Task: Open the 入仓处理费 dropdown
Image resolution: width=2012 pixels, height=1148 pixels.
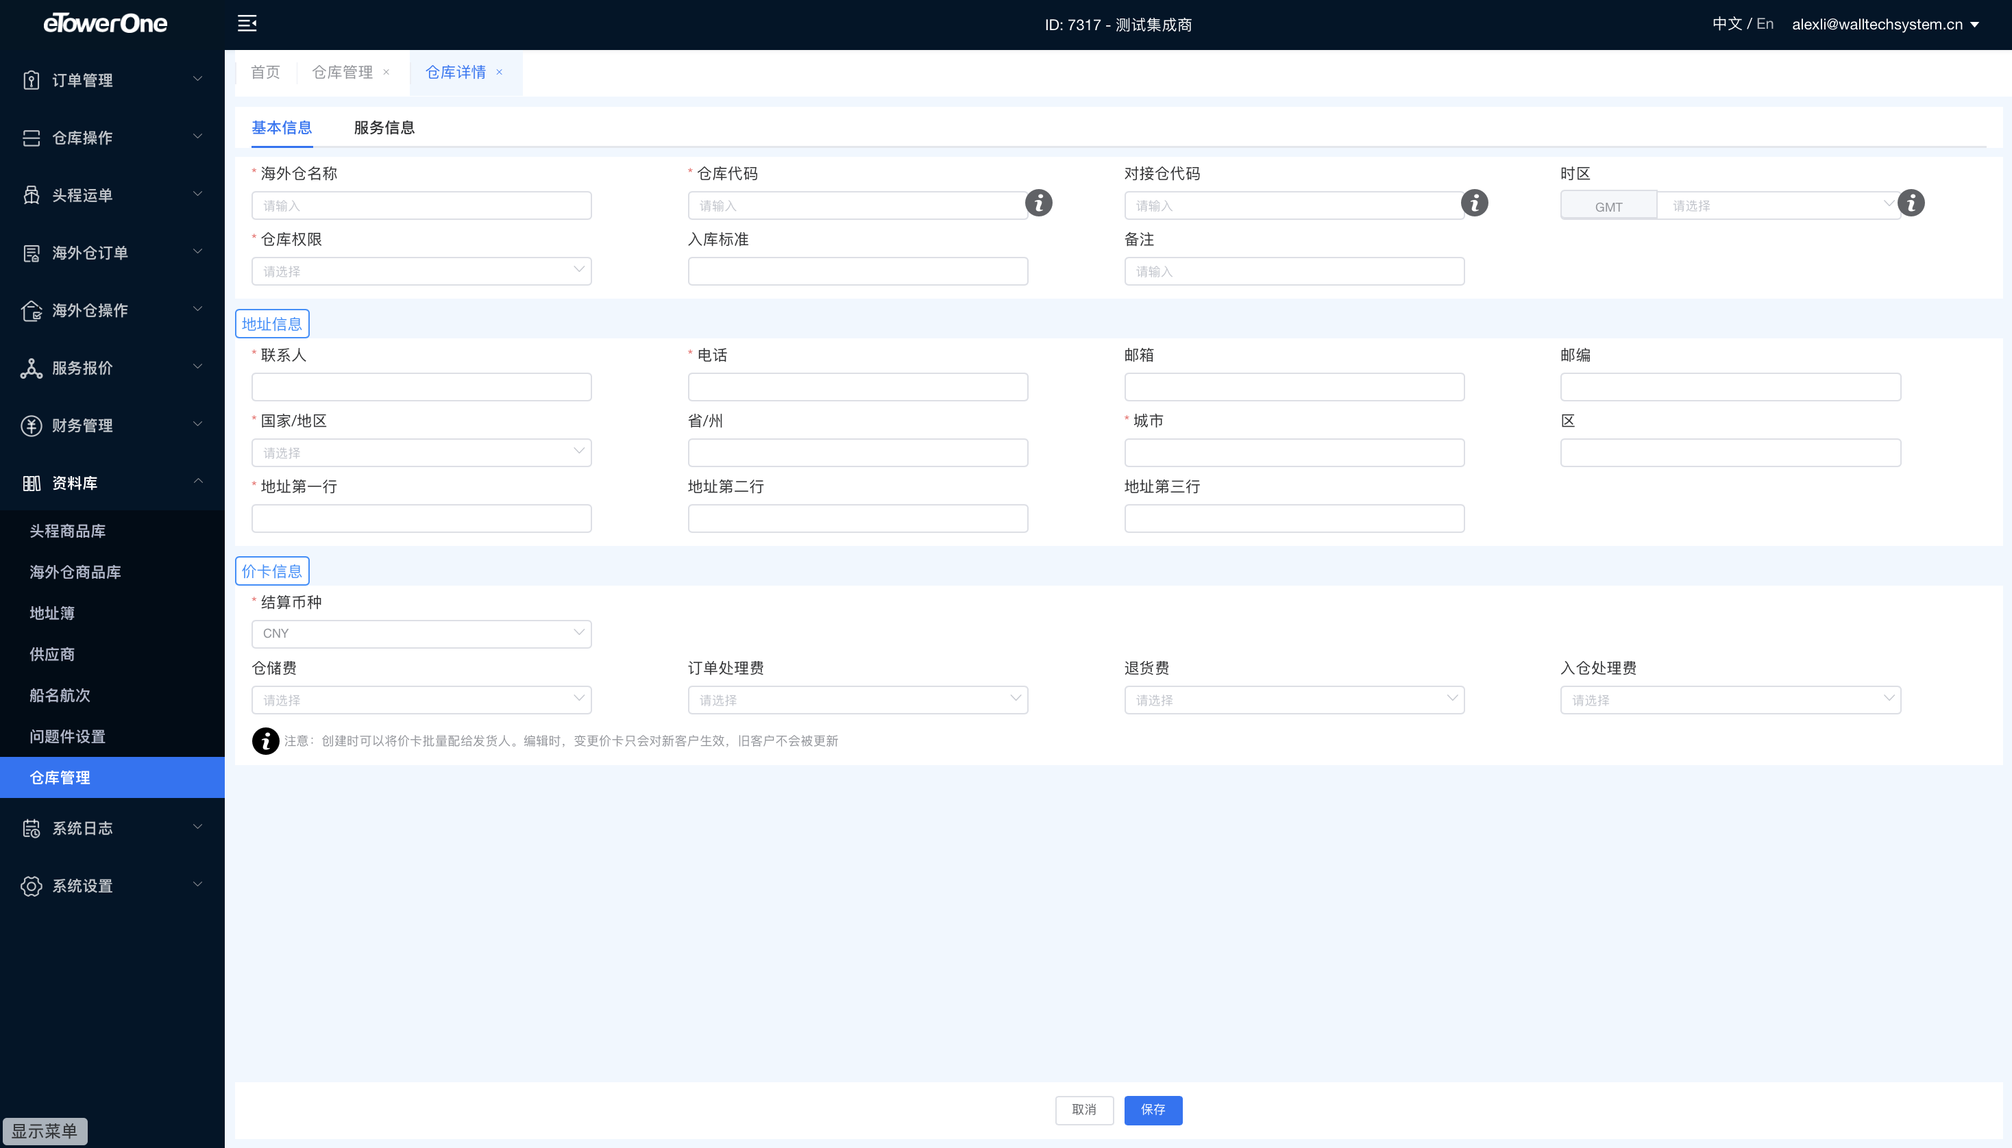Action: click(x=1730, y=700)
